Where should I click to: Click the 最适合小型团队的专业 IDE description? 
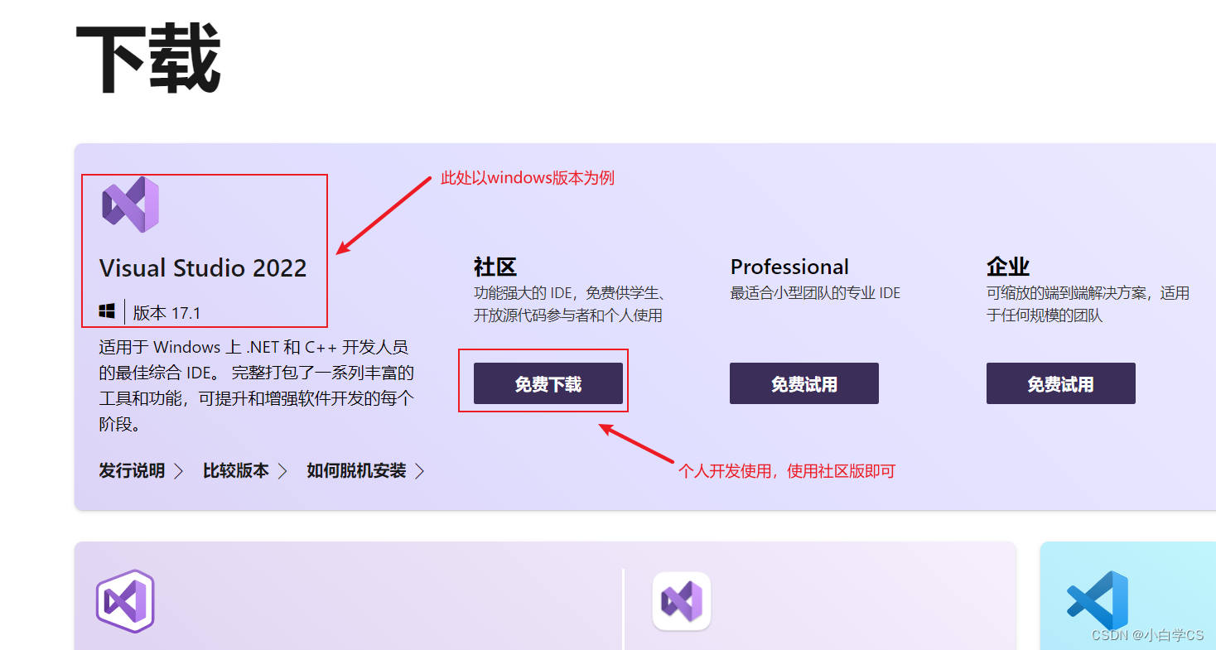(815, 293)
